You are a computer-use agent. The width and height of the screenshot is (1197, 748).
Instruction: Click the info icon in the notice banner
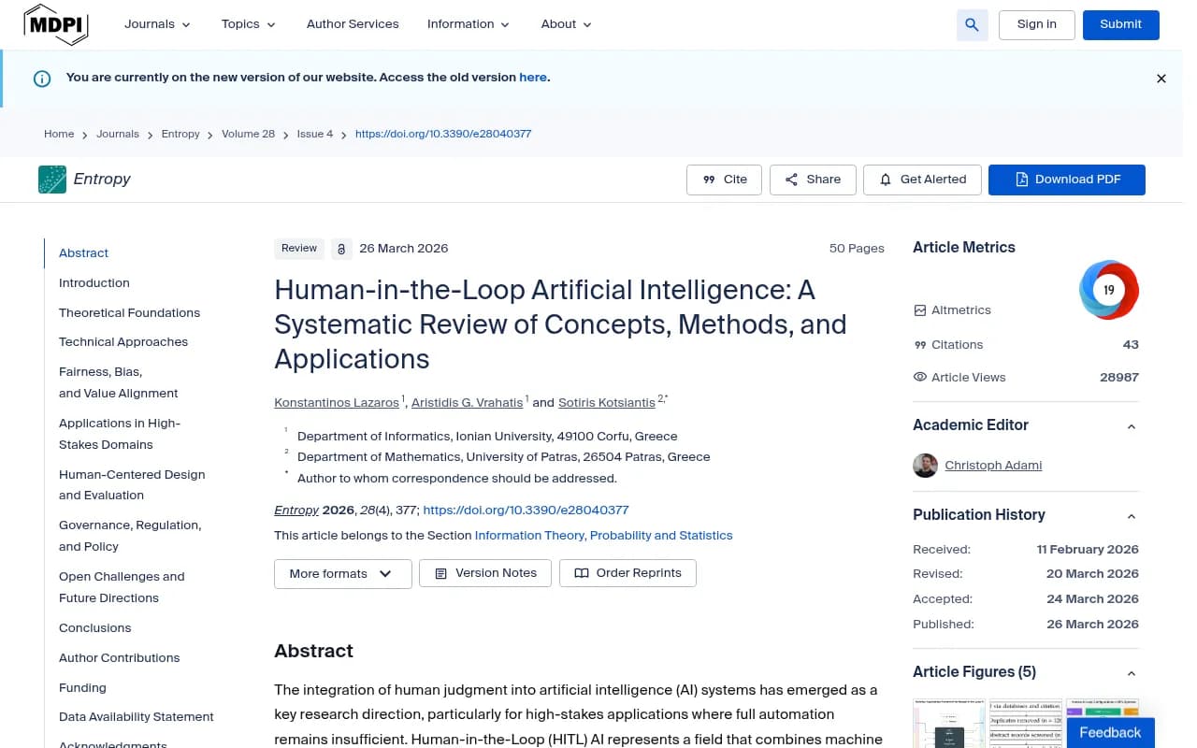pyautogui.click(x=42, y=79)
